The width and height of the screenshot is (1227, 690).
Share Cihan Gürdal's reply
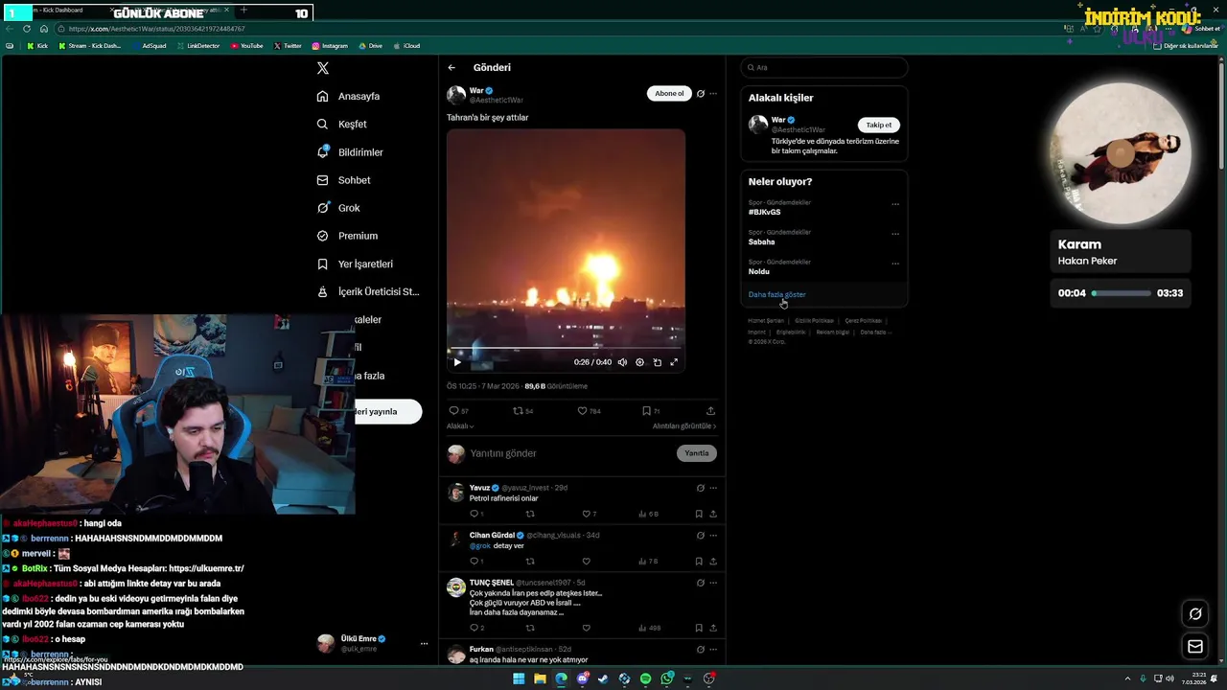(x=713, y=562)
